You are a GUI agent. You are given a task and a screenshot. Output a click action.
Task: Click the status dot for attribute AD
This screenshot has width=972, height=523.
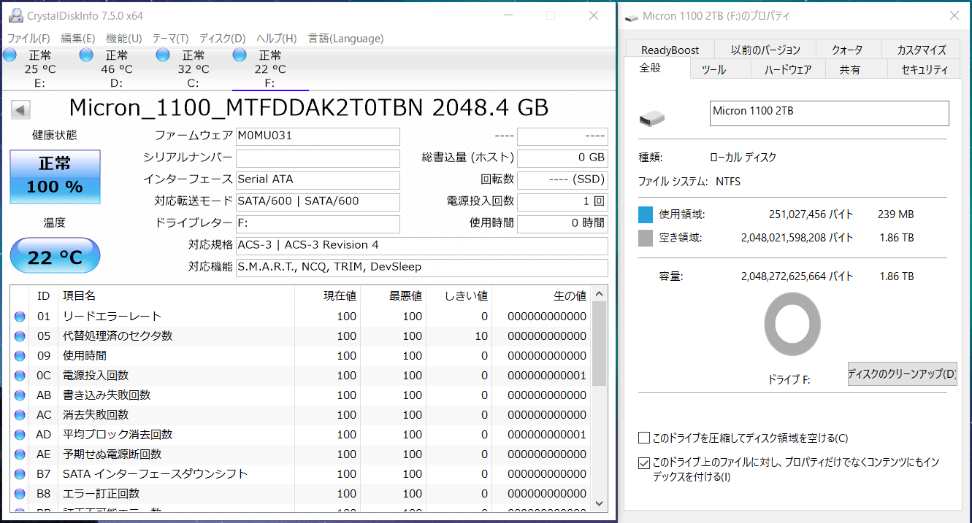pos(20,435)
